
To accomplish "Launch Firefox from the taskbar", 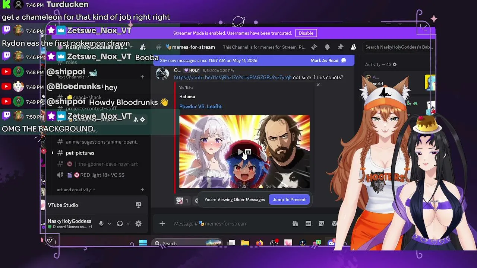I will pos(259,243).
